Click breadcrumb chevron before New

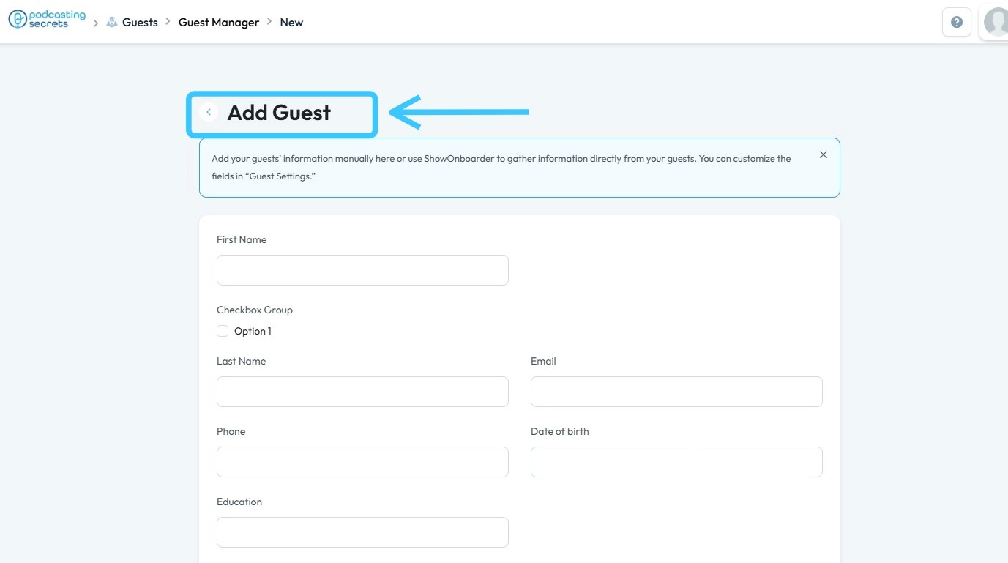point(269,22)
